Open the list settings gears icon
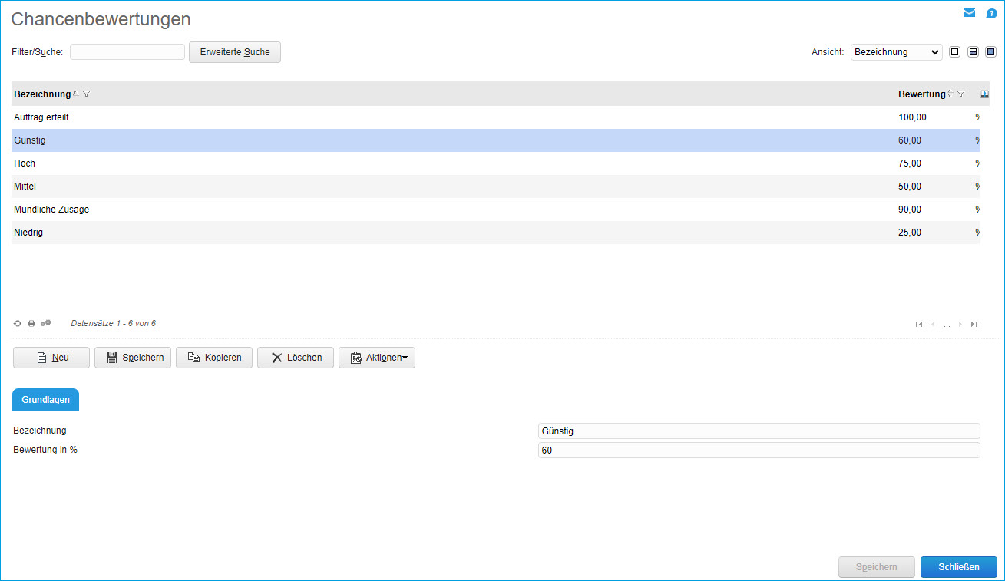 [x=46, y=324]
